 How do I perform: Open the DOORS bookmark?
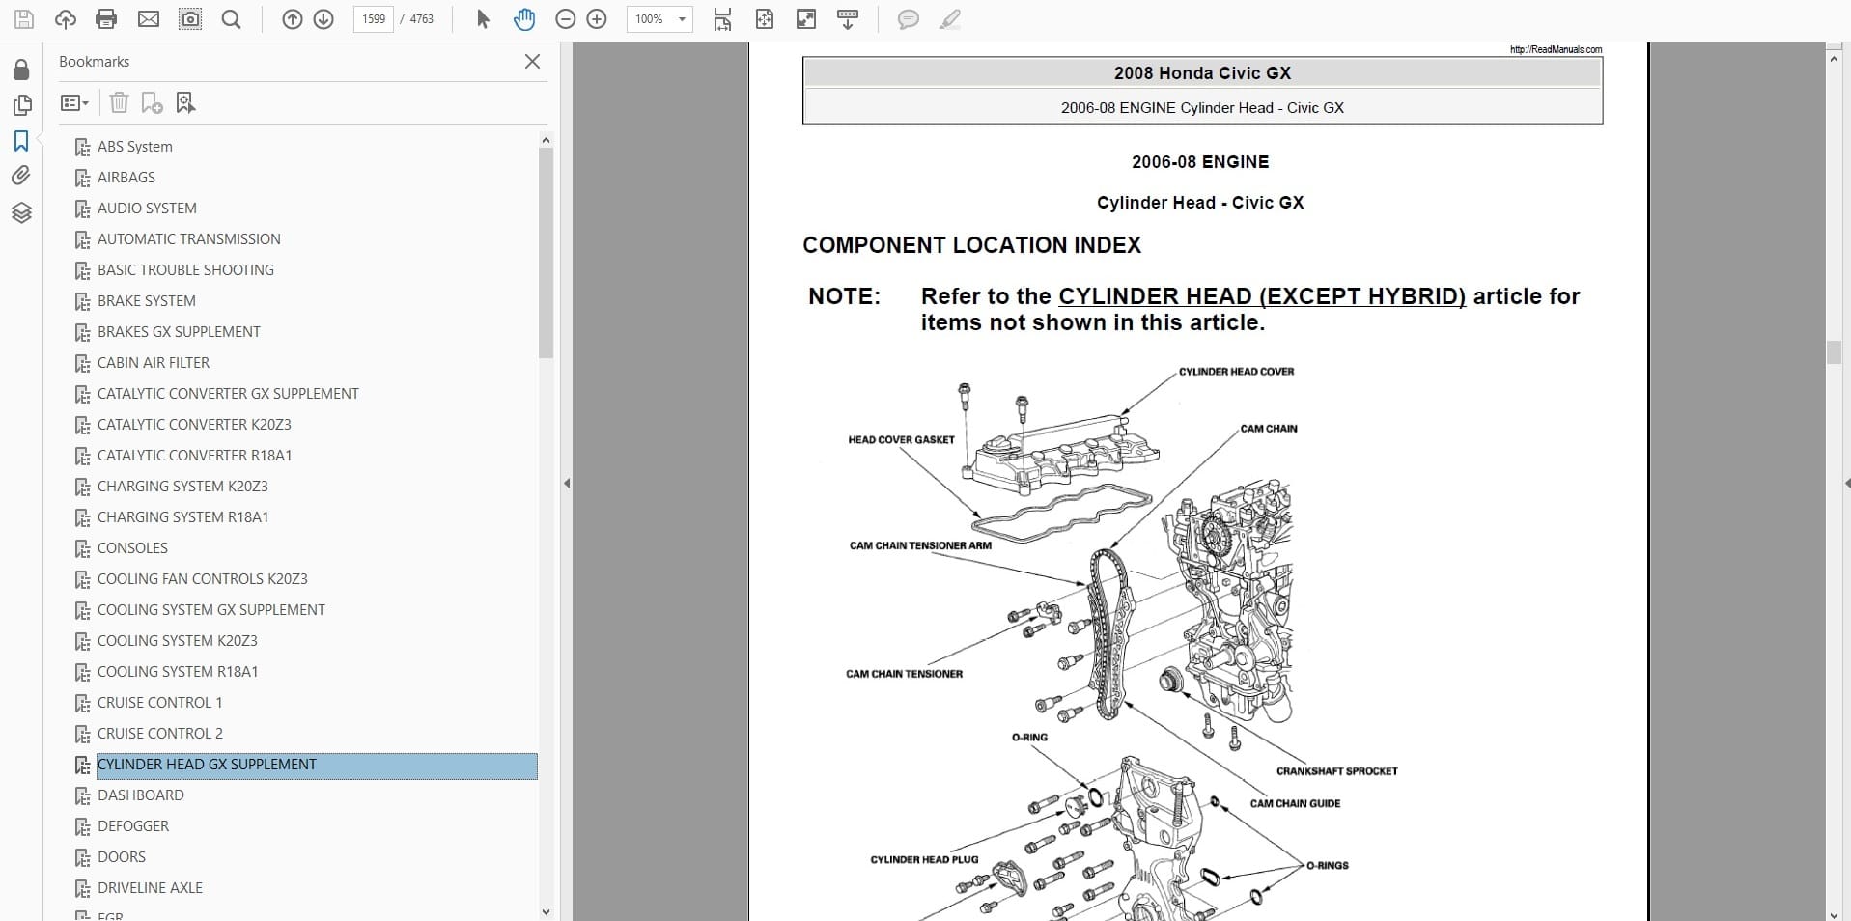point(122,857)
